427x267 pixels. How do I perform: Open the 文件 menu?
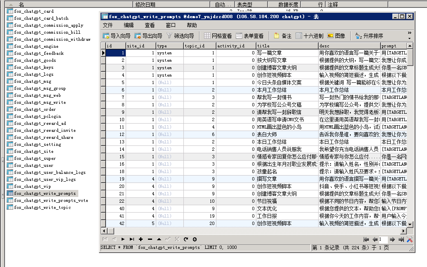coord(108,25)
